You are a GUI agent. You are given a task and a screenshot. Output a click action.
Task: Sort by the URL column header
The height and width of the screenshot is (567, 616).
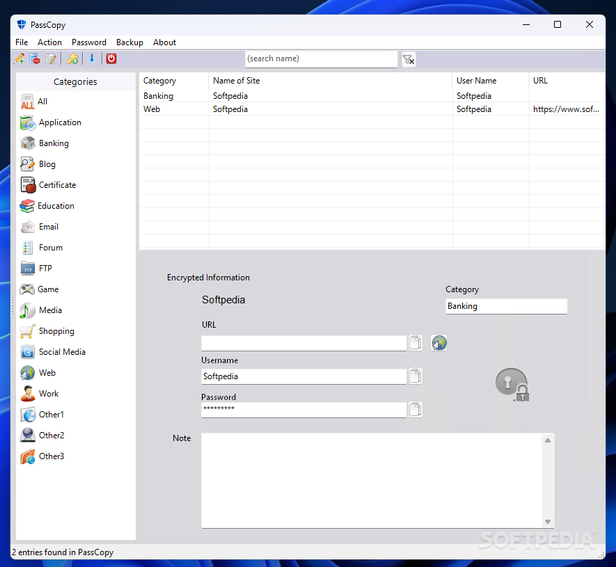(567, 81)
